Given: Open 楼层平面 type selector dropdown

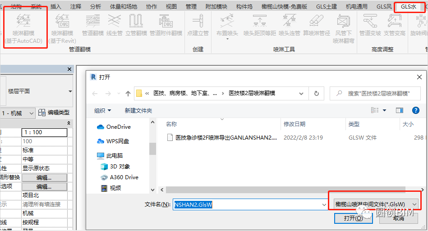Looking at the screenshot, I should coord(70,91).
